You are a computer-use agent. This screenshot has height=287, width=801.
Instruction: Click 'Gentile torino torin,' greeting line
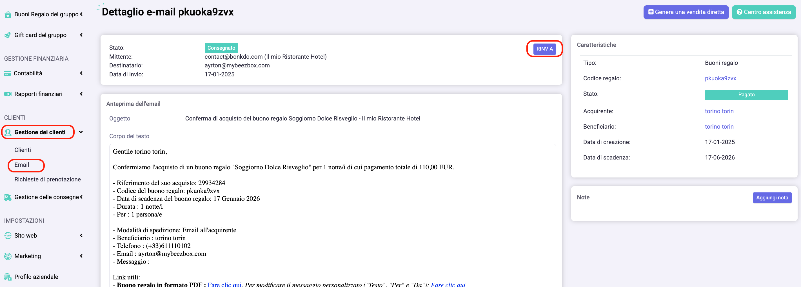pos(140,152)
